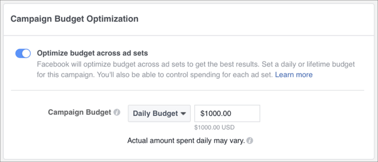Viewport: 378px width, 162px height.
Task: Click info icon after 'Actual amount spent daily may vary'
Action: tap(250, 141)
